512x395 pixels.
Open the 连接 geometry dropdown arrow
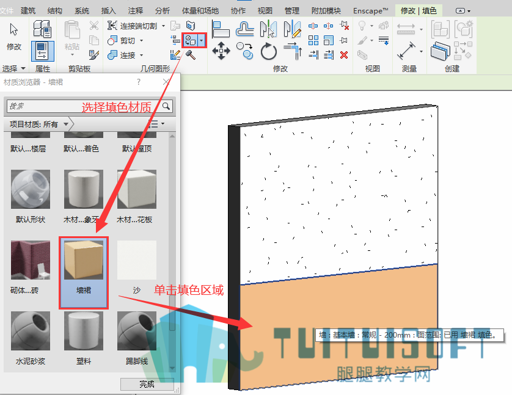click(141, 55)
